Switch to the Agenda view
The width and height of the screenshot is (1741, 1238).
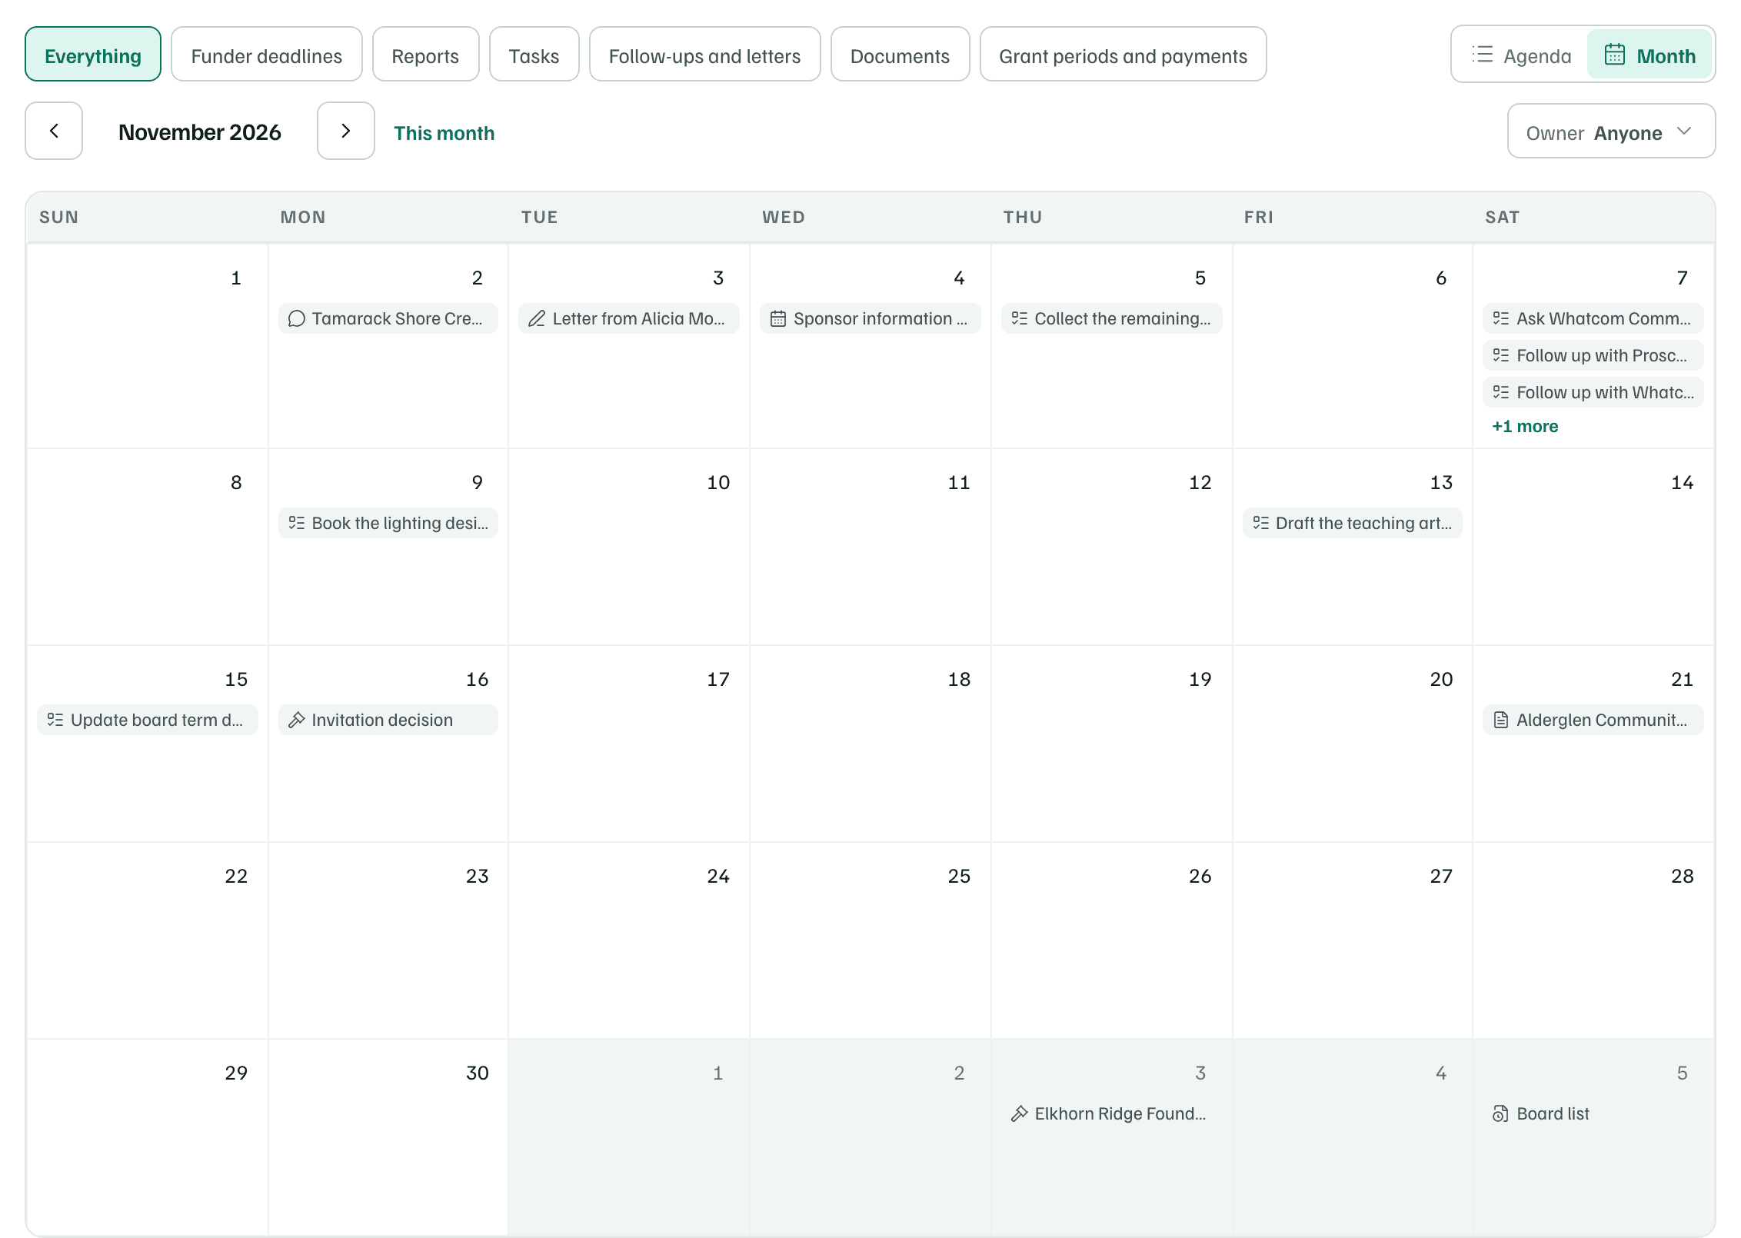[x=1521, y=55]
